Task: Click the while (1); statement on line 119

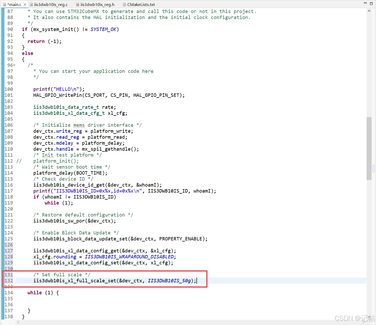Action: click(59, 203)
